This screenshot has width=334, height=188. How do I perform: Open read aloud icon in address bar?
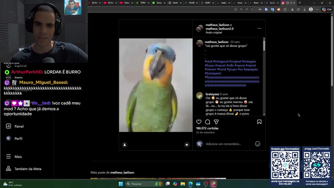coord(247,9)
